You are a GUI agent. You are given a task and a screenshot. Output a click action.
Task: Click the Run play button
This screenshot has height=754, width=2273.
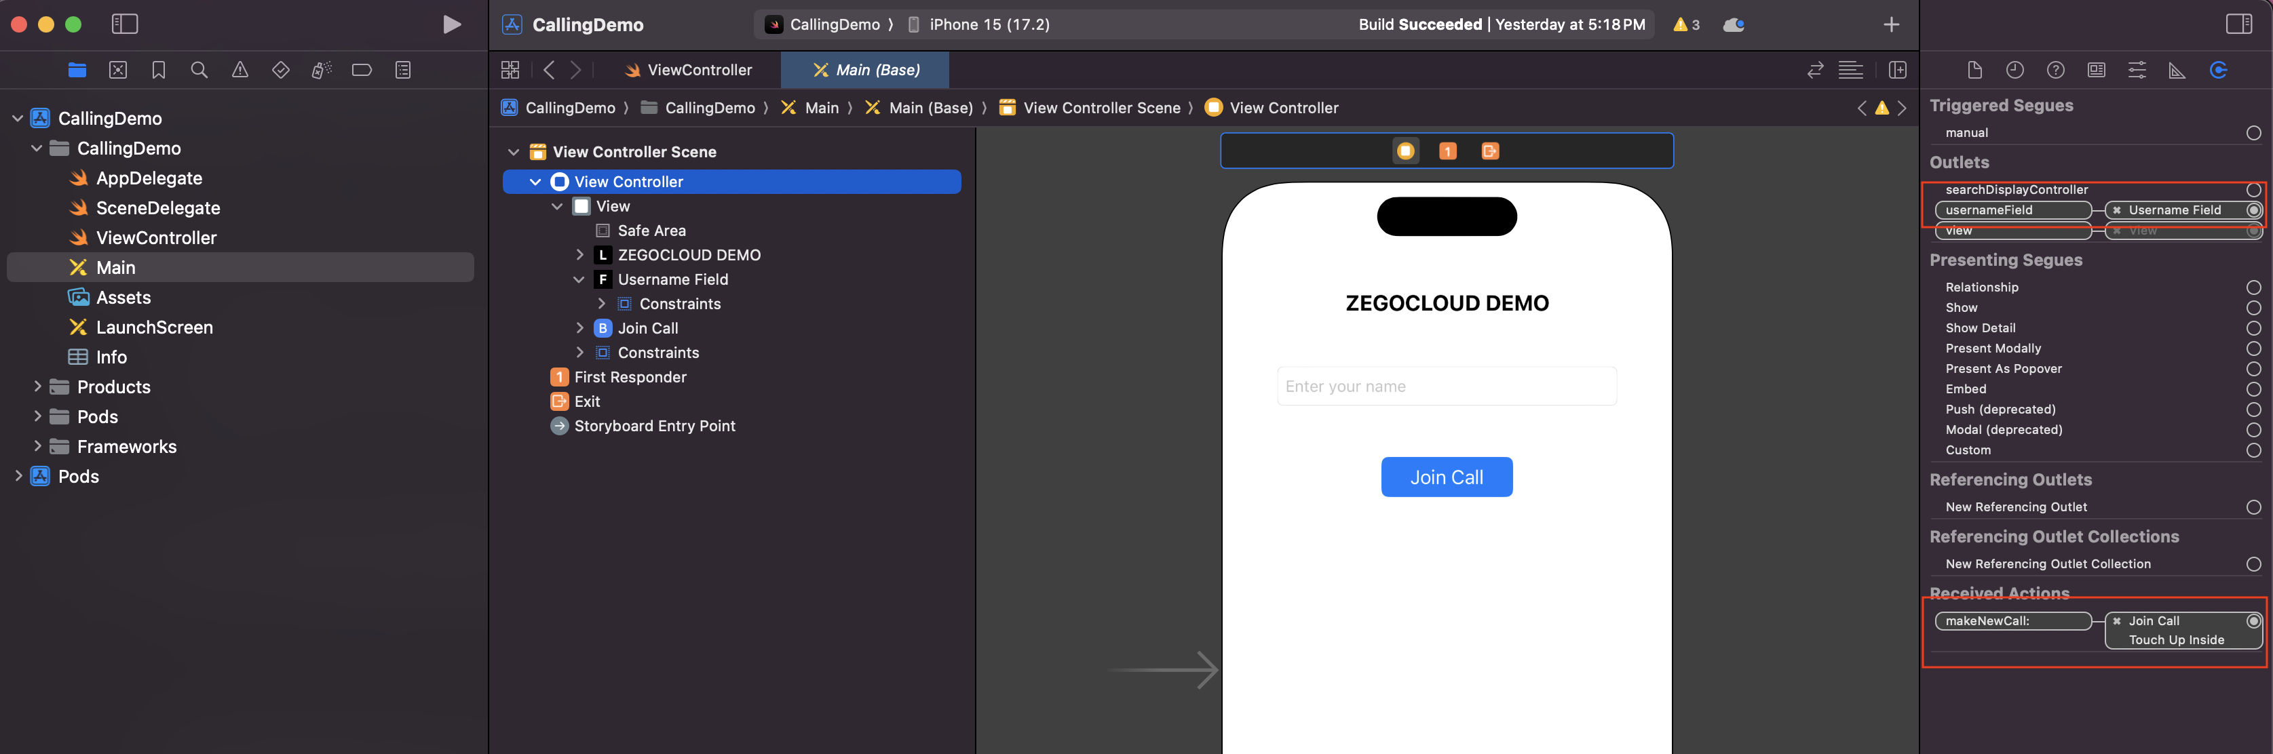451,24
